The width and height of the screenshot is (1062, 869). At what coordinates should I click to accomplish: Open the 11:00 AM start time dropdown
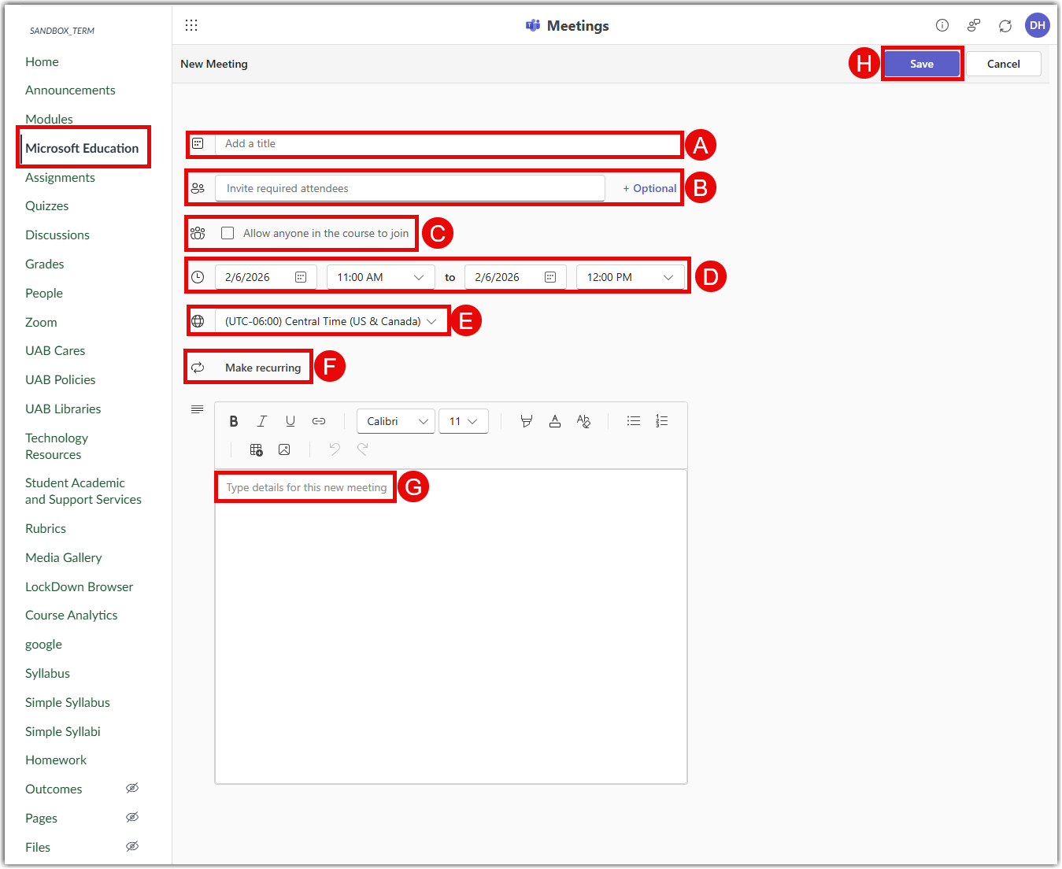click(380, 277)
